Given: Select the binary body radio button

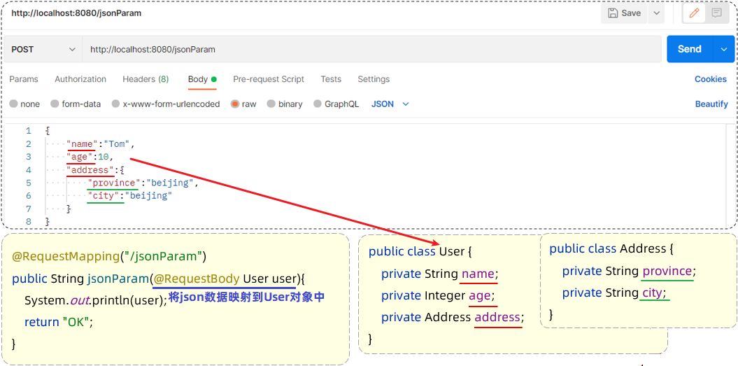Looking at the screenshot, I should 271,104.
